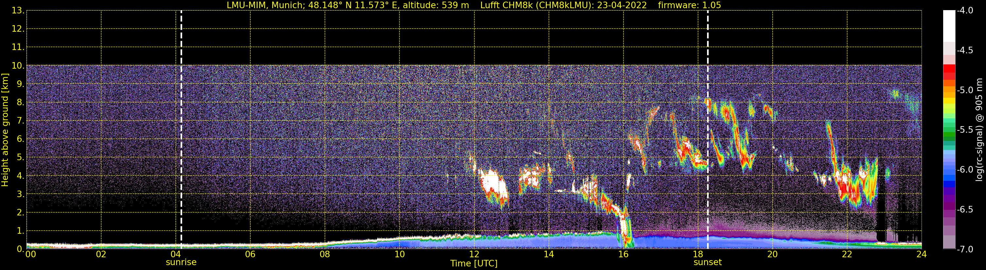
Task: Click the chart title with station information
Action: [x=474, y=5]
